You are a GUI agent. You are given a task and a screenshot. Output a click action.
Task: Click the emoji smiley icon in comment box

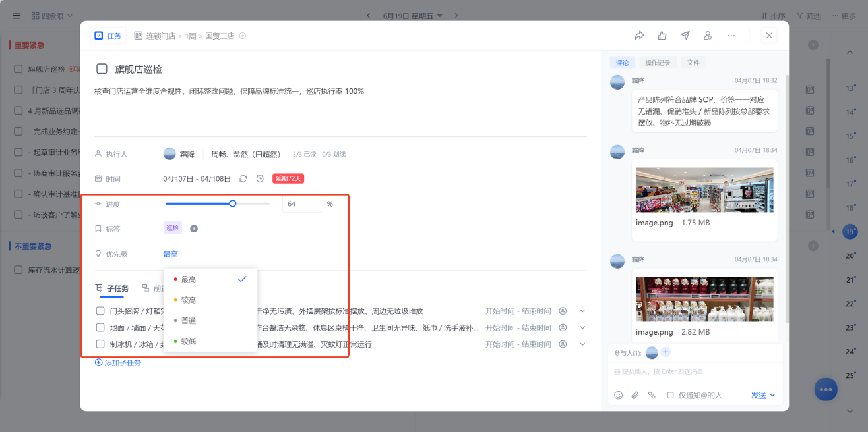pos(618,395)
